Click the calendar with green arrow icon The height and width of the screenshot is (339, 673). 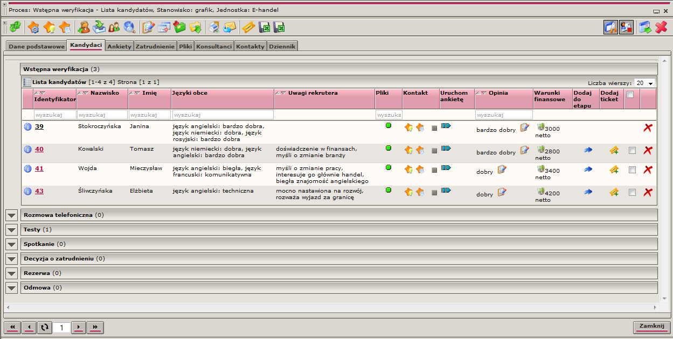click(x=645, y=27)
